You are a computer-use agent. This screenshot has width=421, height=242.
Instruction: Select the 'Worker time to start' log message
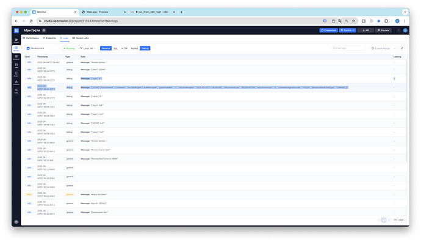point(95,150)
